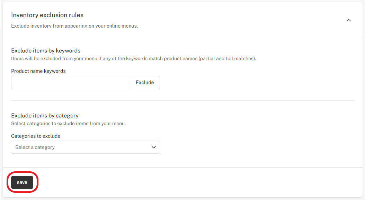Click the Categories to exclude label
Viewport: 365px width, 200px height.
(36, 136)
